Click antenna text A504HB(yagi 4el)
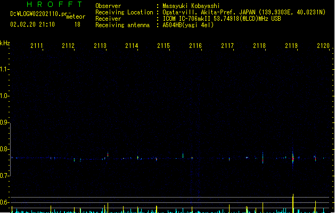Screen dimensions: 335x213 click(x=188, y=25)
